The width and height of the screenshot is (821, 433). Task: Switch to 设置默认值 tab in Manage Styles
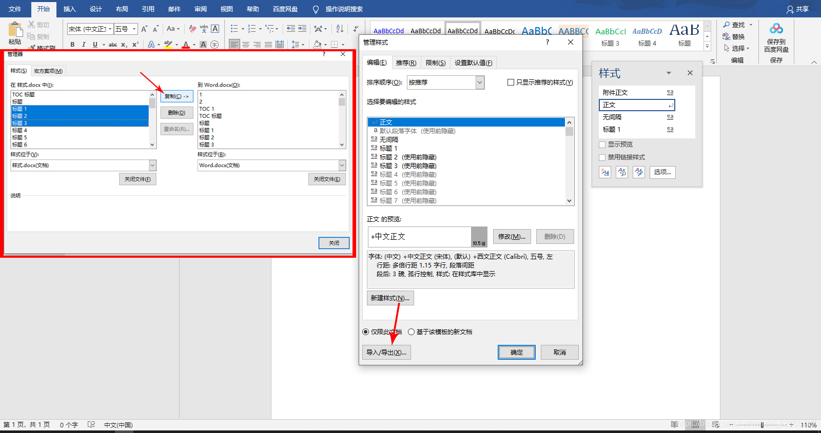point(473,63)
